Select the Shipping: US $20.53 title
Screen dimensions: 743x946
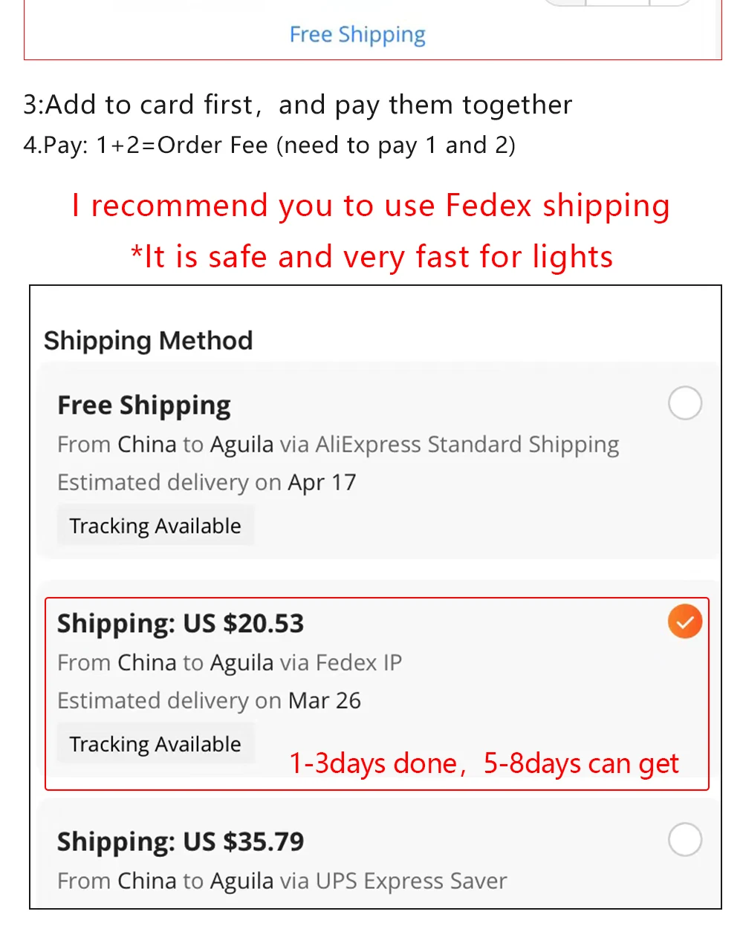pos(181,624)
